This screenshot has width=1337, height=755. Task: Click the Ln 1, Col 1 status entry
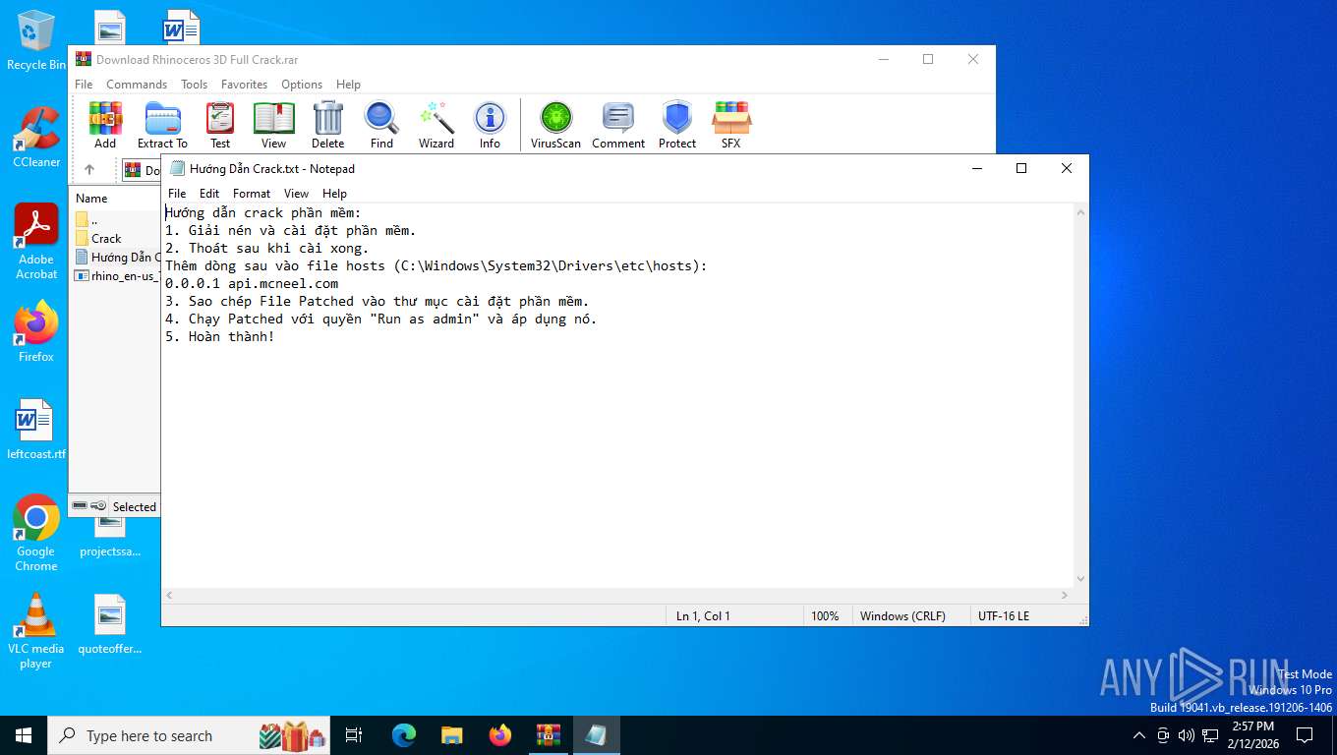tap(703, 615)
